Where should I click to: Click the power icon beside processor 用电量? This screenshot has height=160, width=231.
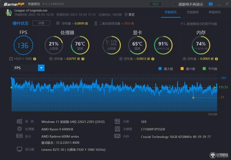click(x=51, y=59)
